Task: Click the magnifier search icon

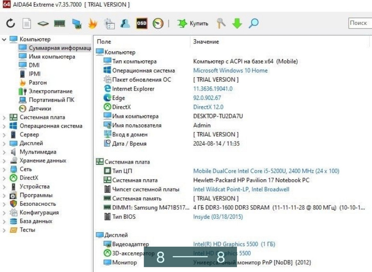Action: 253,23
